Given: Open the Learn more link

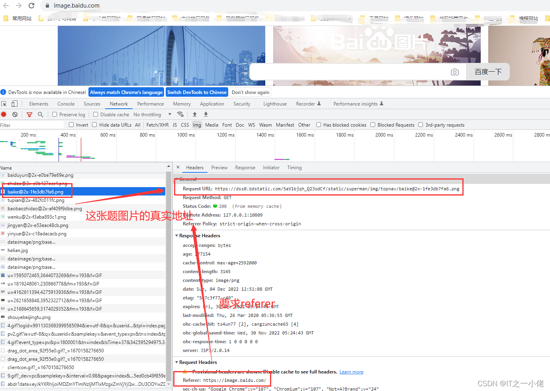Looking at the screenshot, I should pyautogui.click(x=351, y=372).
